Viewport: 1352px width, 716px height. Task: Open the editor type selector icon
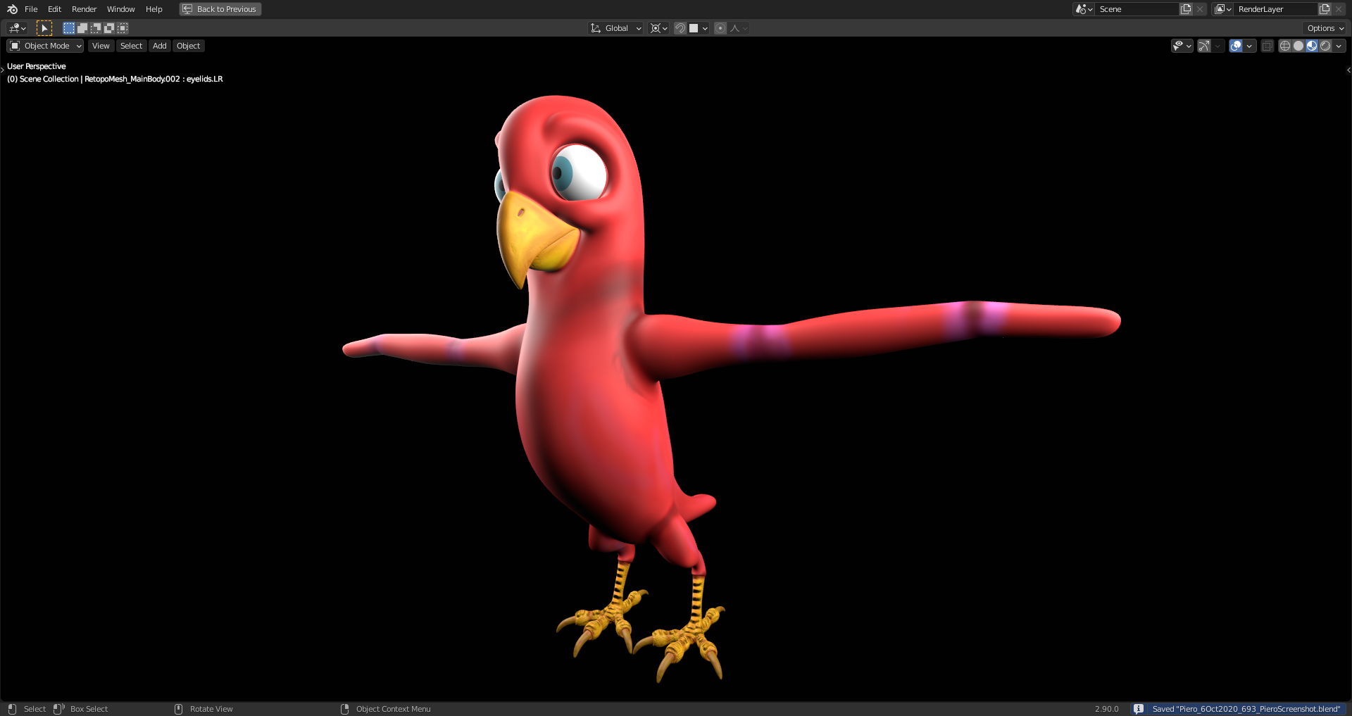pos(15,27)
